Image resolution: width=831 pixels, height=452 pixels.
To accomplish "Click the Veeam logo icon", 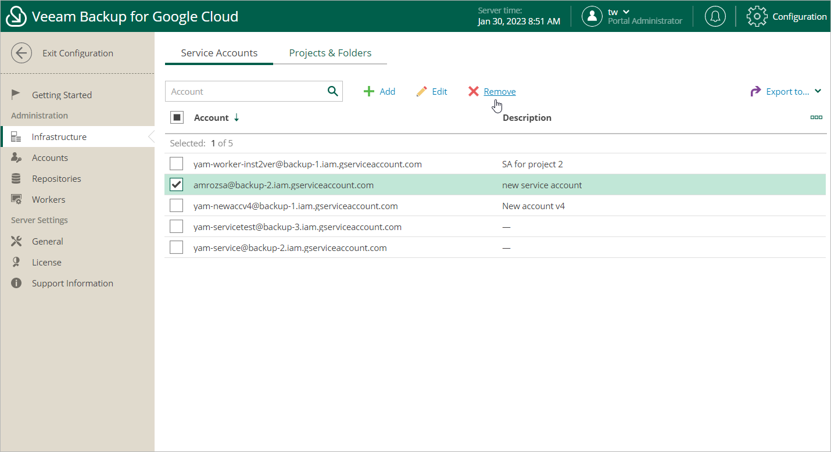I will click(16, 16).
